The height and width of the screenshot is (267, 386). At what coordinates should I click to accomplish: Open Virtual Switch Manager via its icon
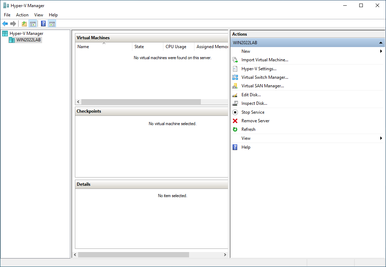[x=235, y=77]
